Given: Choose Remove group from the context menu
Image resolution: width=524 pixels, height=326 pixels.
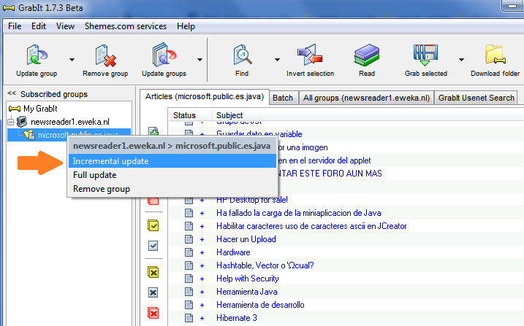Looking at the screenshot, I should tap(172, 189).
